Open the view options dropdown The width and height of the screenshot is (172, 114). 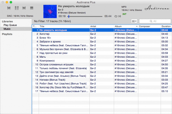[134, 21]
